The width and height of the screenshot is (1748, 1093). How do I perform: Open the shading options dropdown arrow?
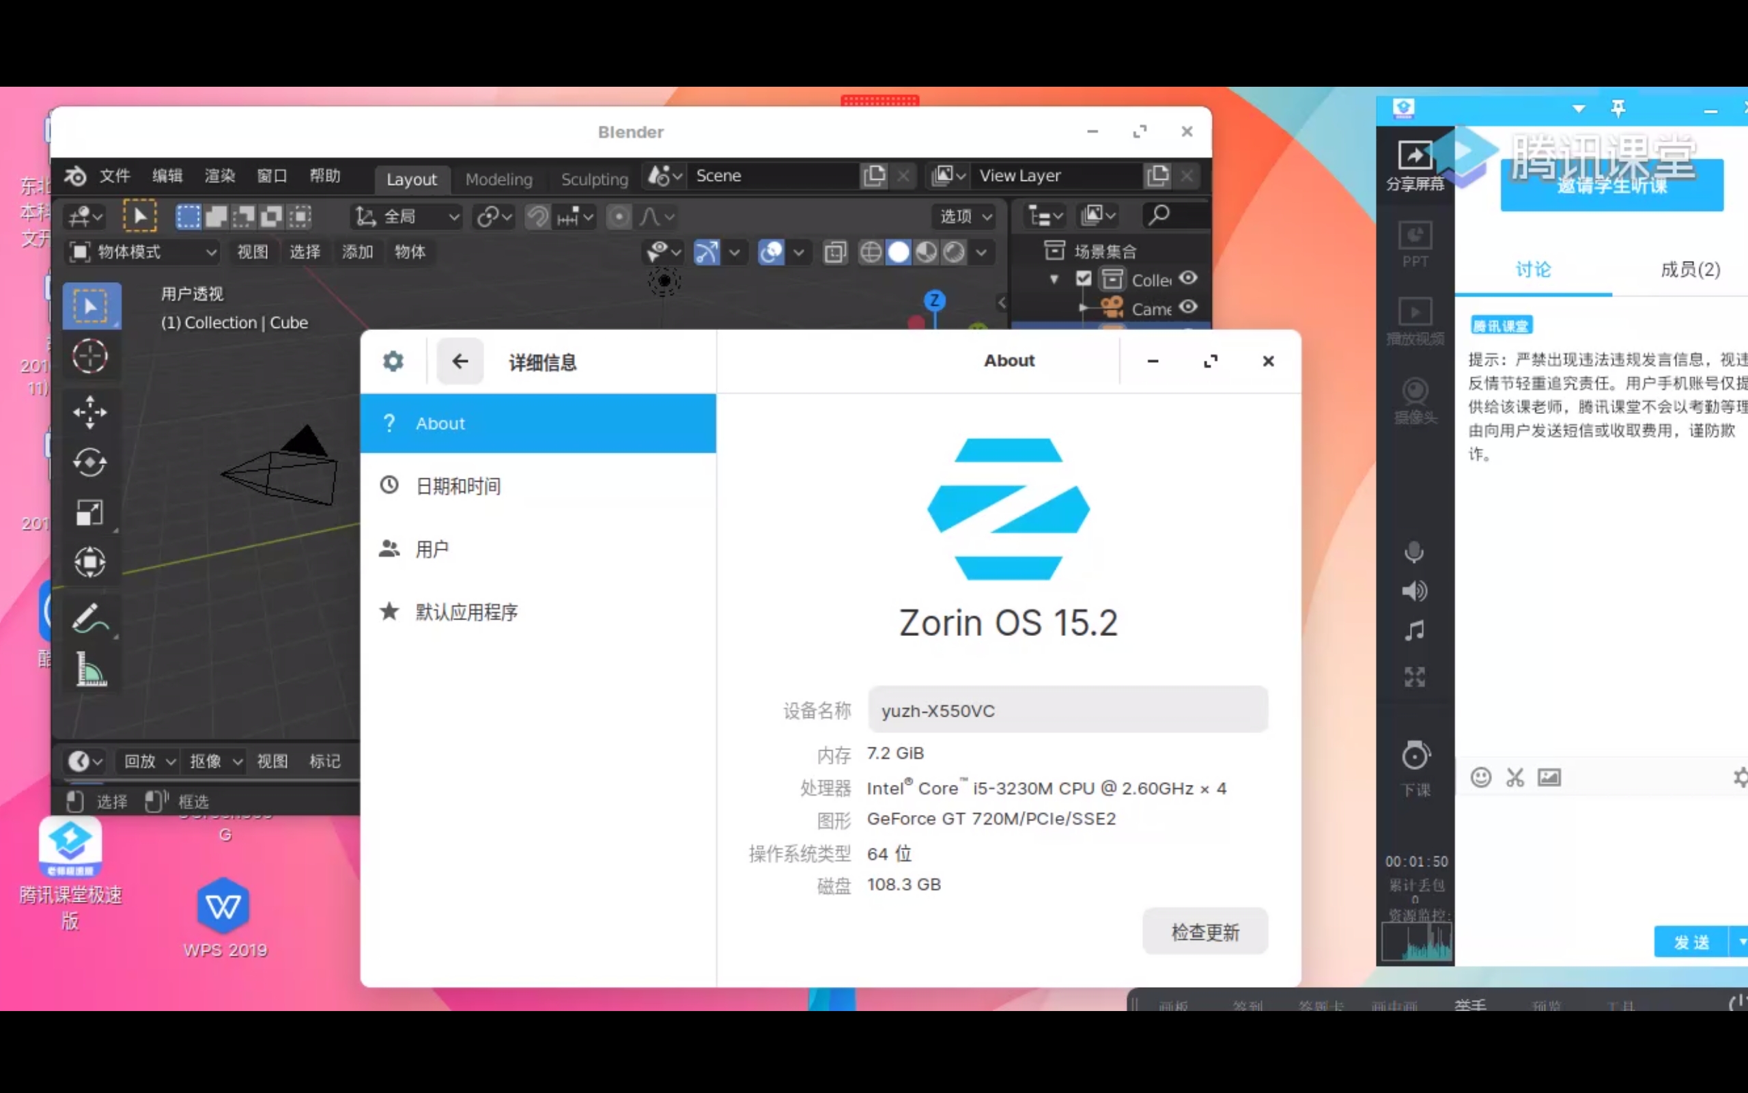point(981,251)
